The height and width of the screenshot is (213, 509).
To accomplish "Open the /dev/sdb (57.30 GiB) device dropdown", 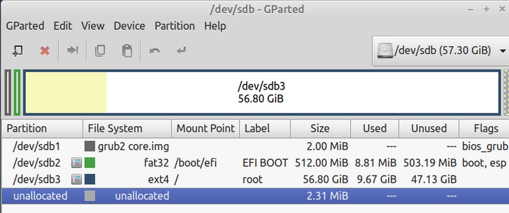I will point(440,50).
